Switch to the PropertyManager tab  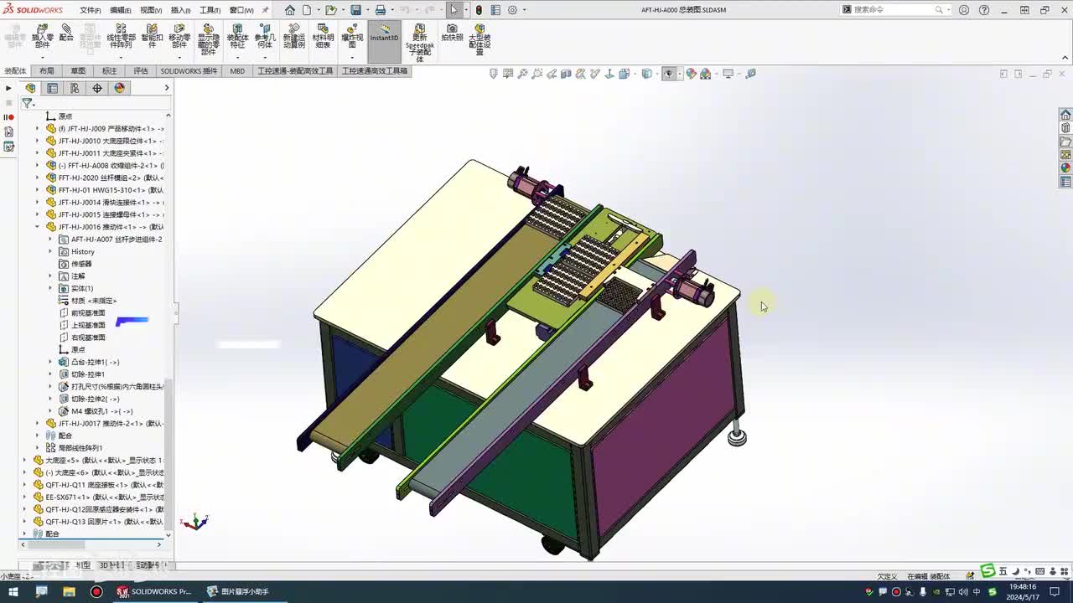coord(53,88)
